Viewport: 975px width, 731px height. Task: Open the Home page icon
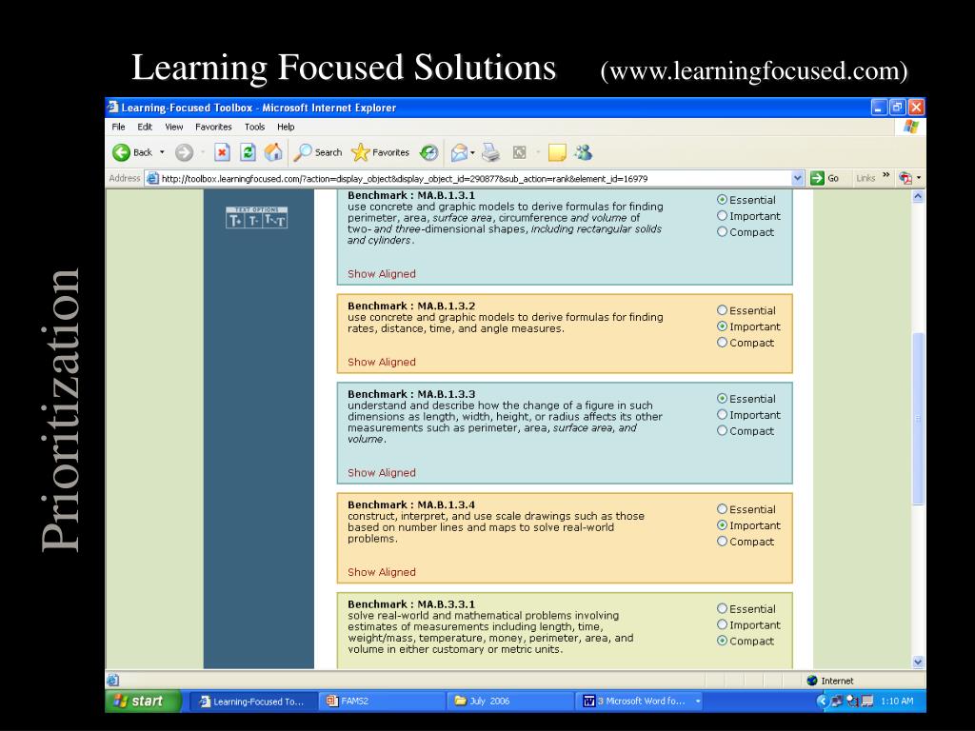click(273, 152)
